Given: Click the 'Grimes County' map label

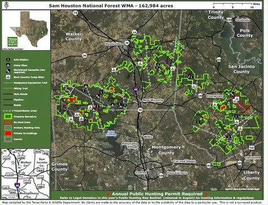Looking at the screenshot, I should pos(60,167).
